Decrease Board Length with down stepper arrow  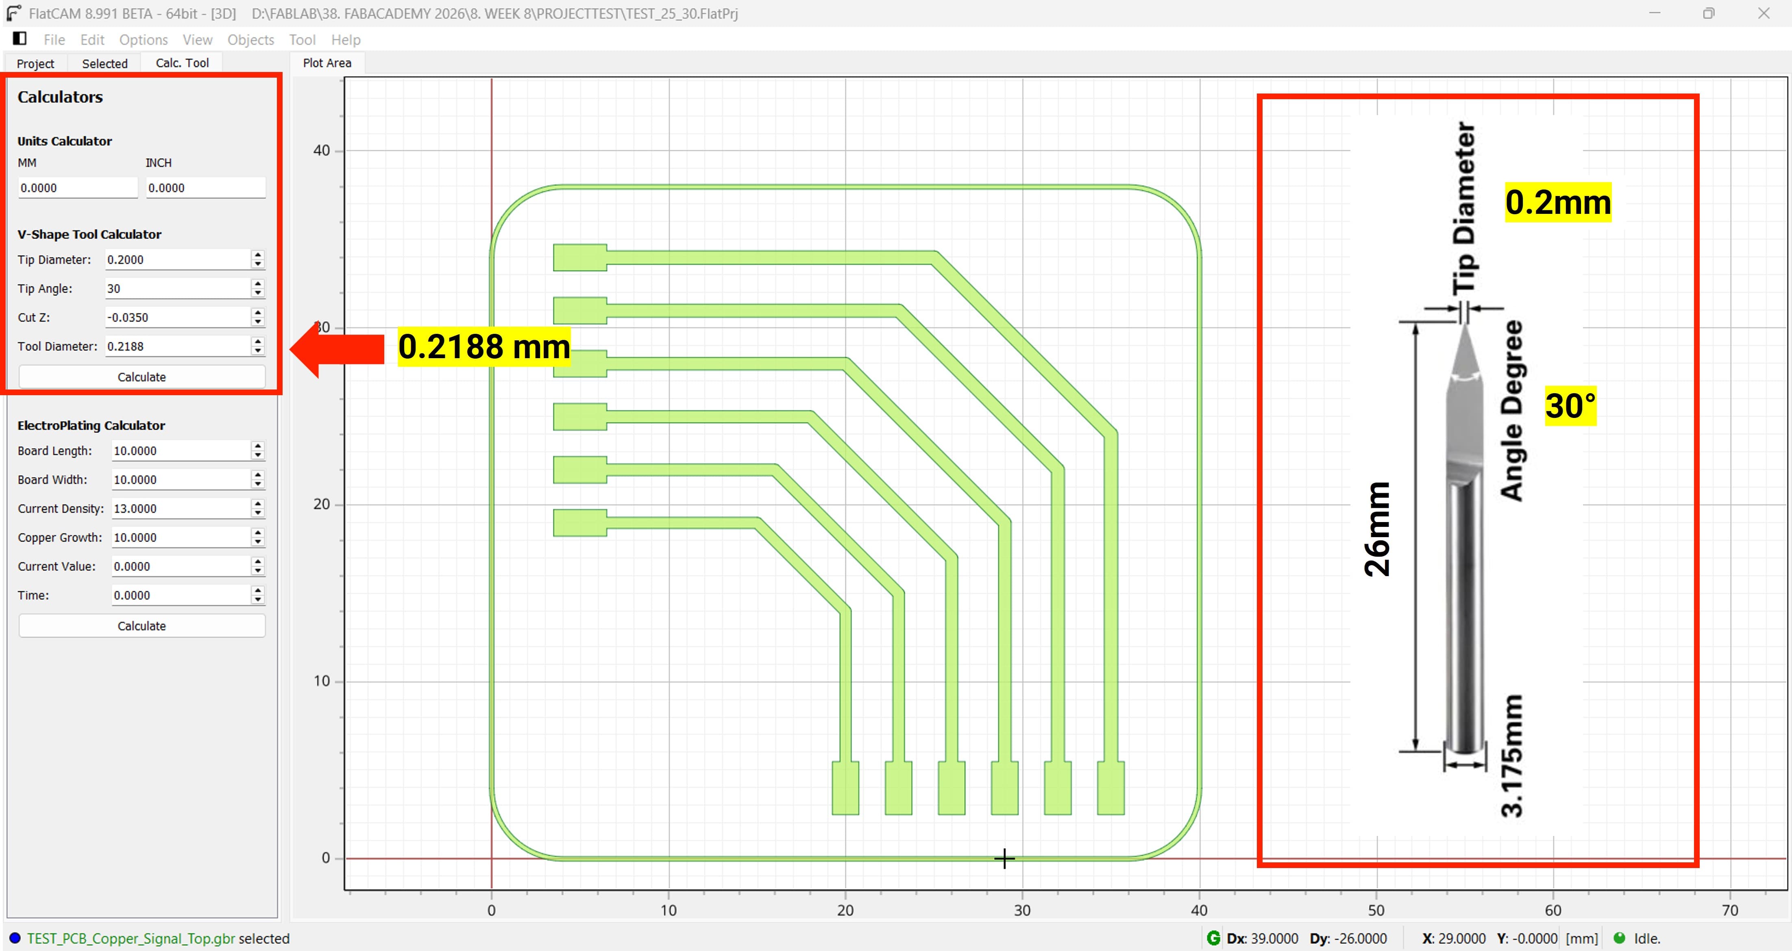pos(258,455)
